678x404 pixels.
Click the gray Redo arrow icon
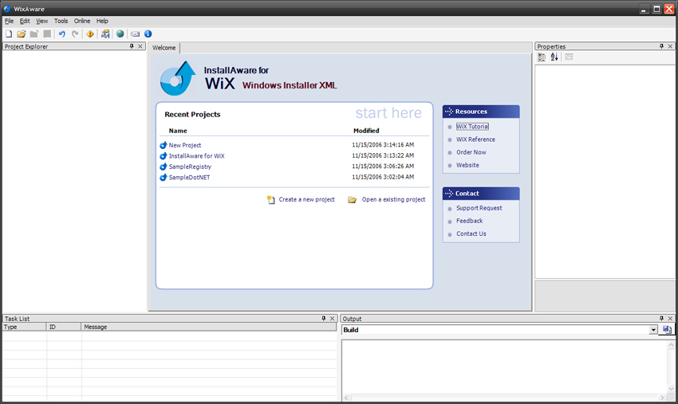75,33
